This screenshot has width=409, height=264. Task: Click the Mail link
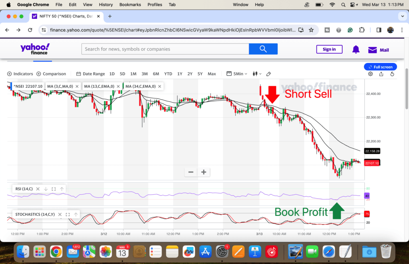click(x=384, y=50)
